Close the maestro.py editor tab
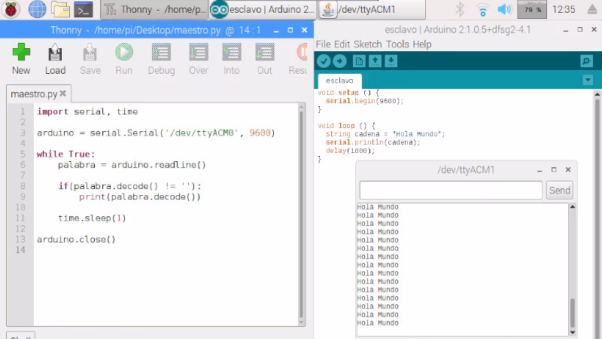 pos(63,94)
